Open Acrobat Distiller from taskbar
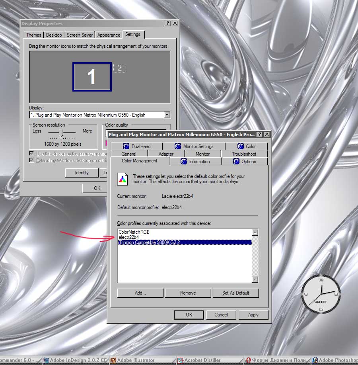The width and height of the screenshot is (358, 365). coord(209,360)
